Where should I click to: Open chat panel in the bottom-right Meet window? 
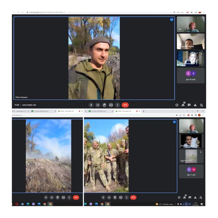tap(190, 198)
